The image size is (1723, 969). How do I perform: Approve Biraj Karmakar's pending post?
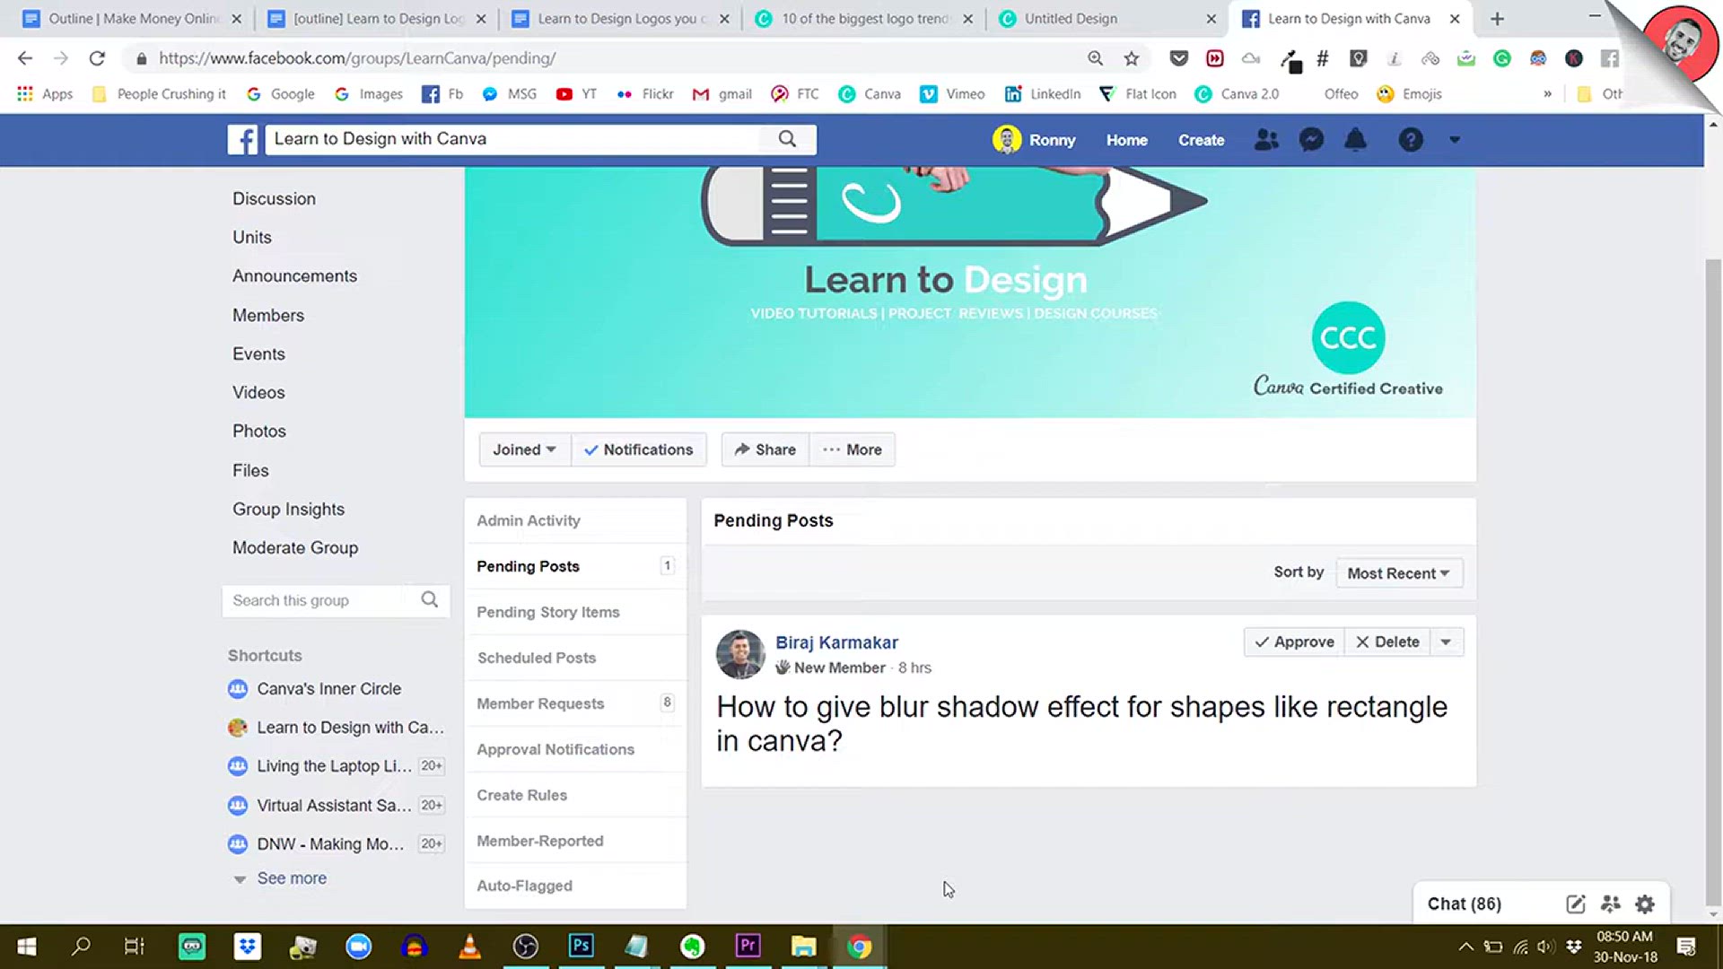[x=1292, y=642]
